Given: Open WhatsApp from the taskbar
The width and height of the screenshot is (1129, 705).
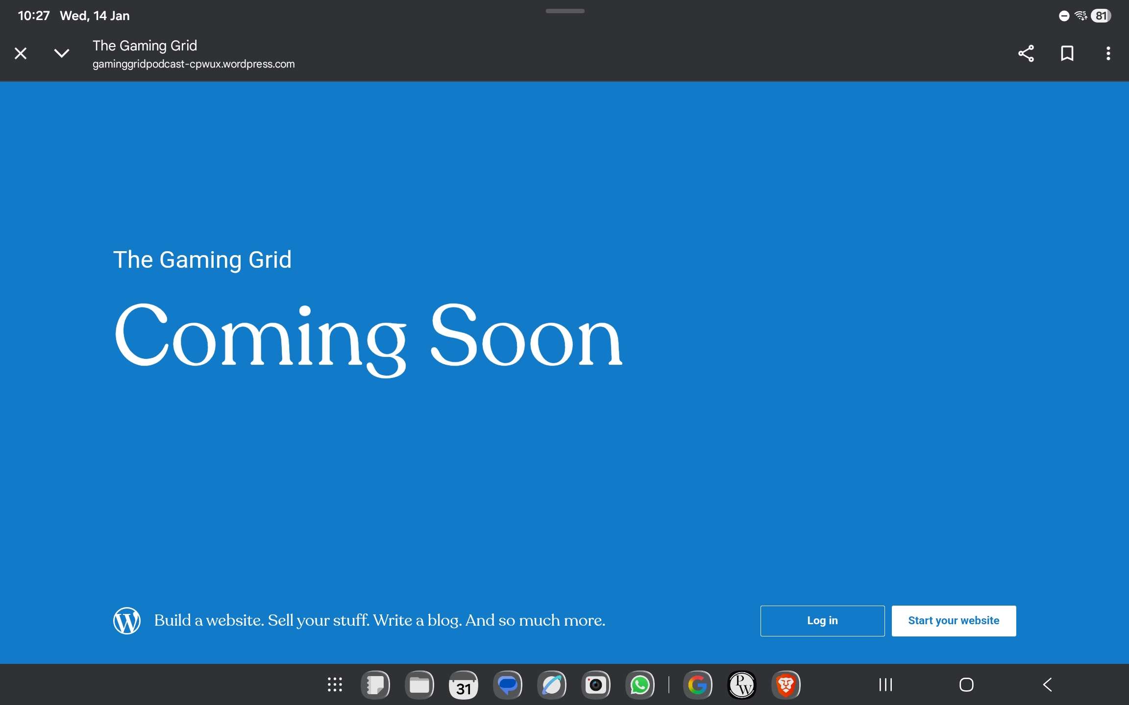Looking at the screenshot, I should coord(640,685).
